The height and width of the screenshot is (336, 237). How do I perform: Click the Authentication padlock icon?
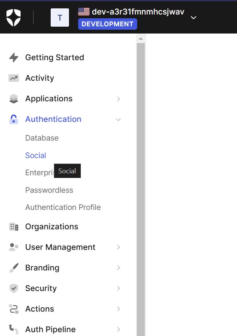tap(14, 119)
